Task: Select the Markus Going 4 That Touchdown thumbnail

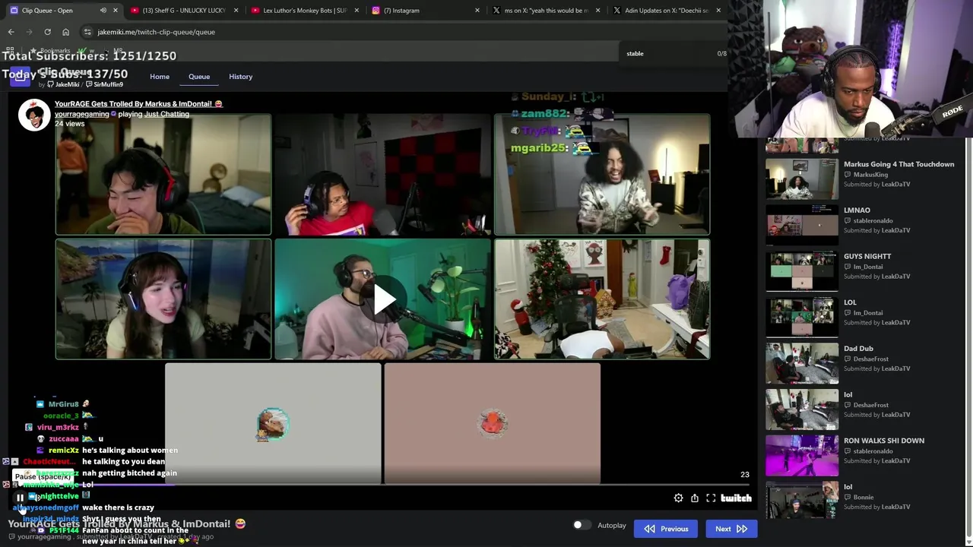Action: 802,178
